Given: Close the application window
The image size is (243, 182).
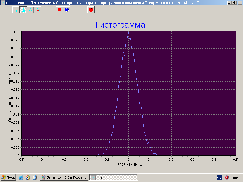Looking at the screenshot, I should click(x=240, y=3).
